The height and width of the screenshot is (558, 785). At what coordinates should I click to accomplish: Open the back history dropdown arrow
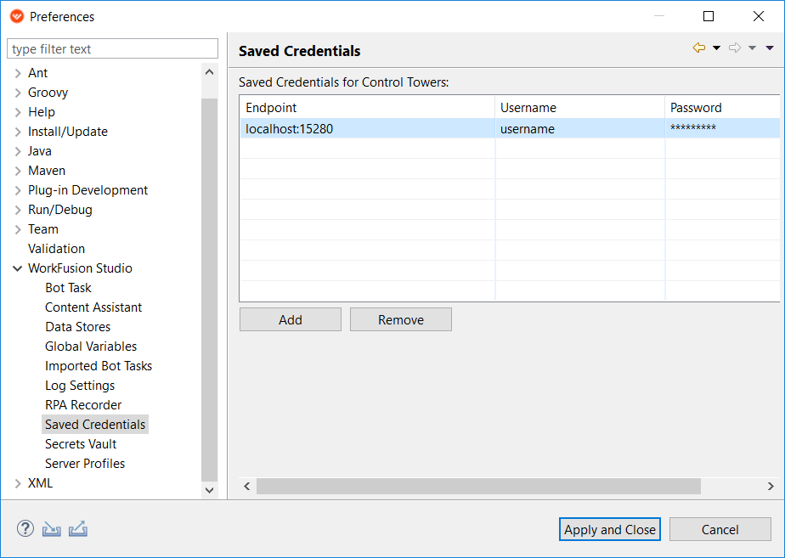click(716, 48)
